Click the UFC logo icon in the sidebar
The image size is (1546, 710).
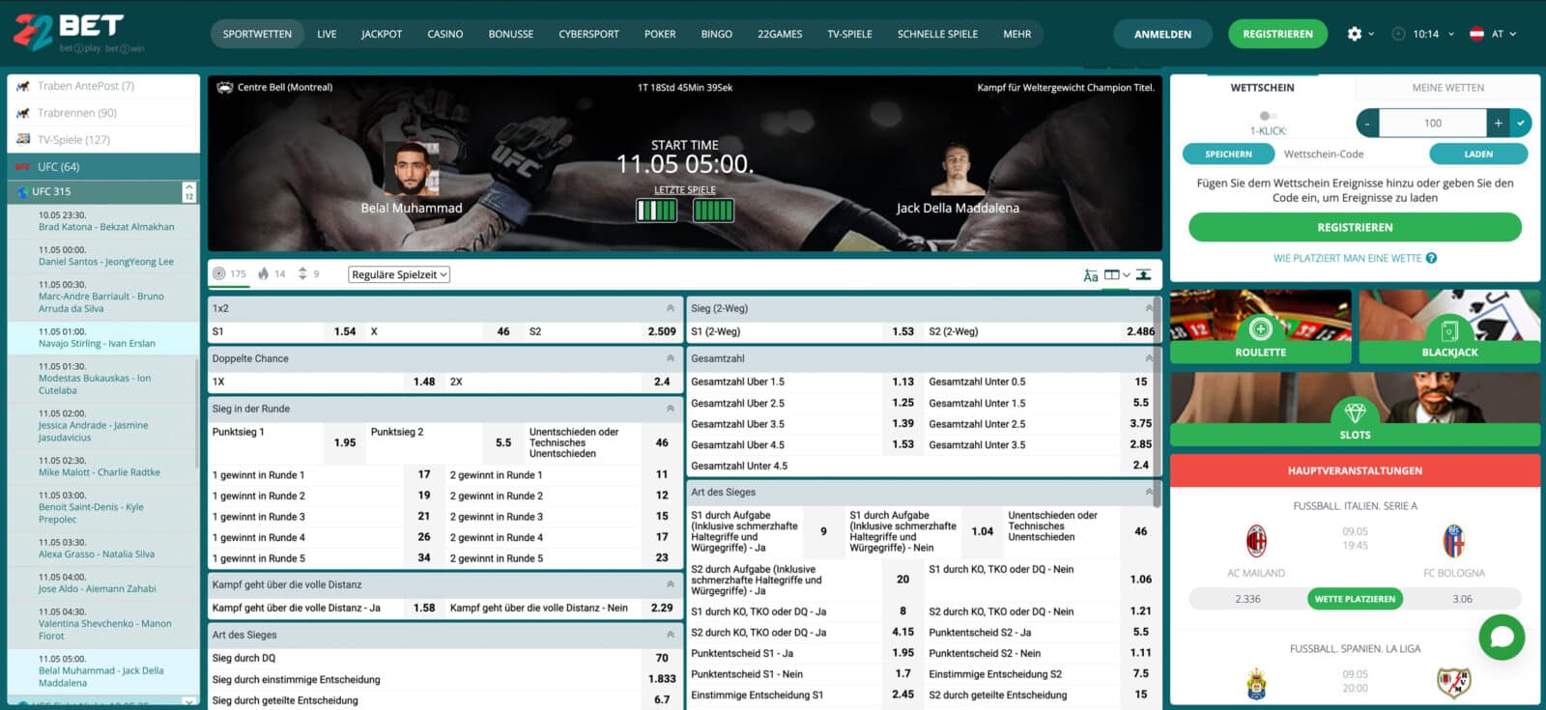pos(23,166)
